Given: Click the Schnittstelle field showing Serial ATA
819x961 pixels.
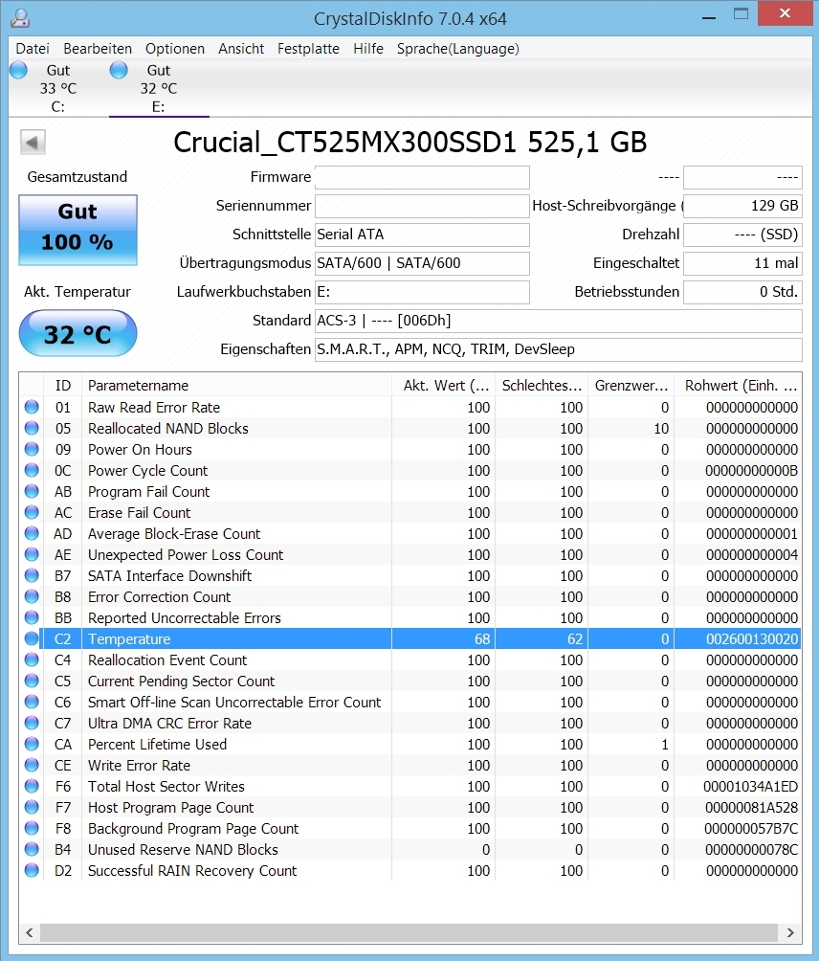Looking at the screenshot, I should coord(422,235).
